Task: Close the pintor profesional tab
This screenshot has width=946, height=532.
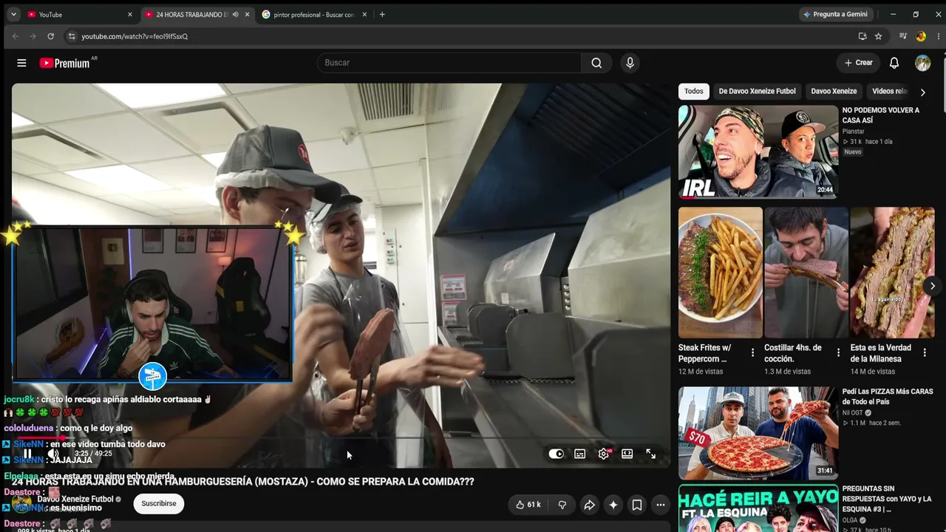Action: [x=364, y=14]
